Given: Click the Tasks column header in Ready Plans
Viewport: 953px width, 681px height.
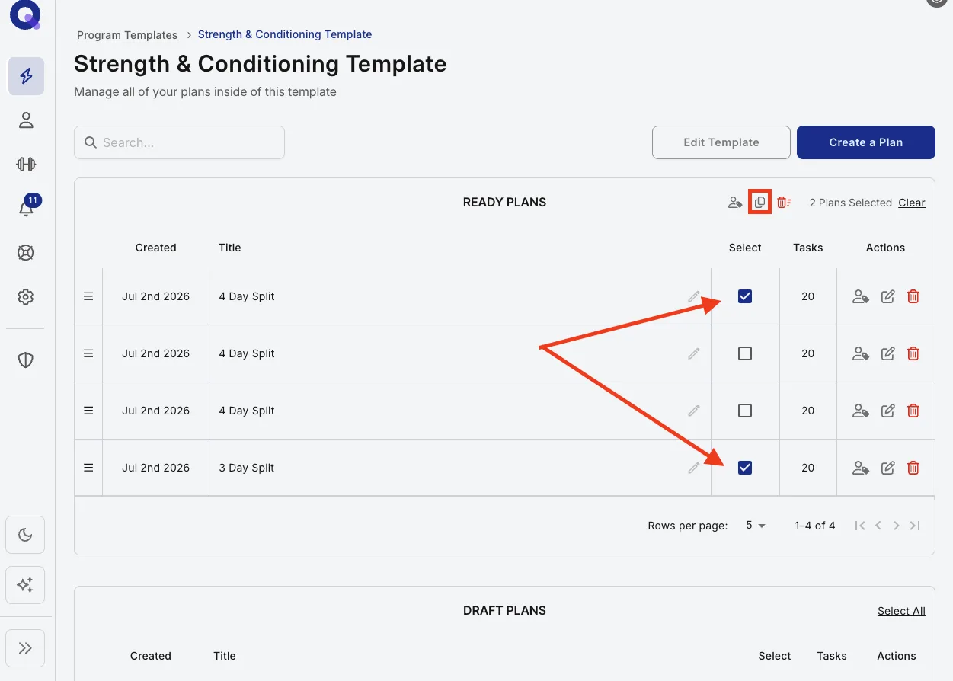Looking at the screenshot, I should [807, 248].
